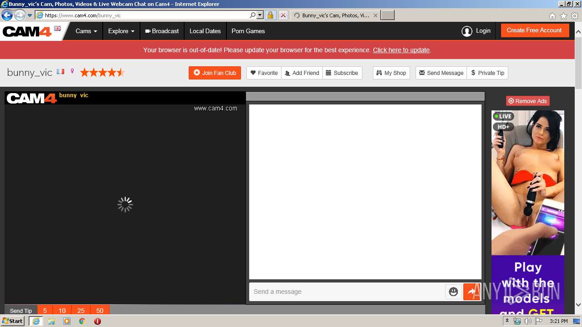Send a tip of 25 tokens
Image resolution: width=582 pixels, height=327 pixels.
tap(81, 311)
